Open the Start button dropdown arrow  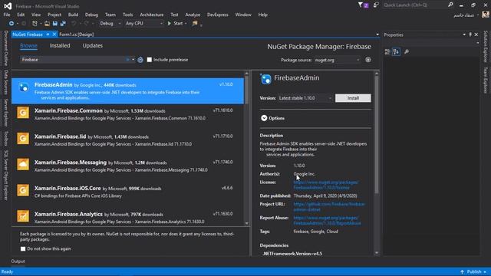point(186,24)
